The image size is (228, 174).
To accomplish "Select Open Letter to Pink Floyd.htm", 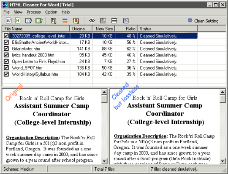I will (x=38, y=62).
